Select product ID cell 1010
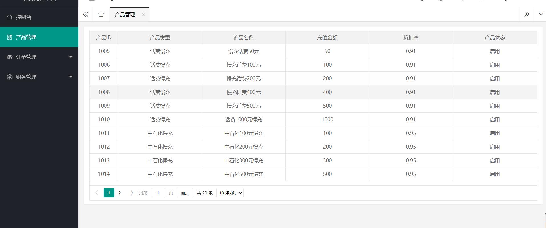Image resolution: width=546 pixels, height=228 pixels. tap(104, 120)
